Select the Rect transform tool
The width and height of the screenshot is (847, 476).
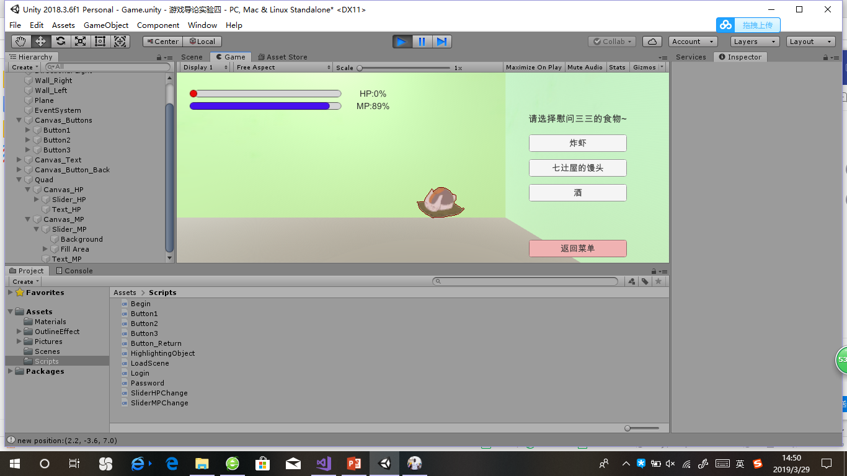(99, 41)
